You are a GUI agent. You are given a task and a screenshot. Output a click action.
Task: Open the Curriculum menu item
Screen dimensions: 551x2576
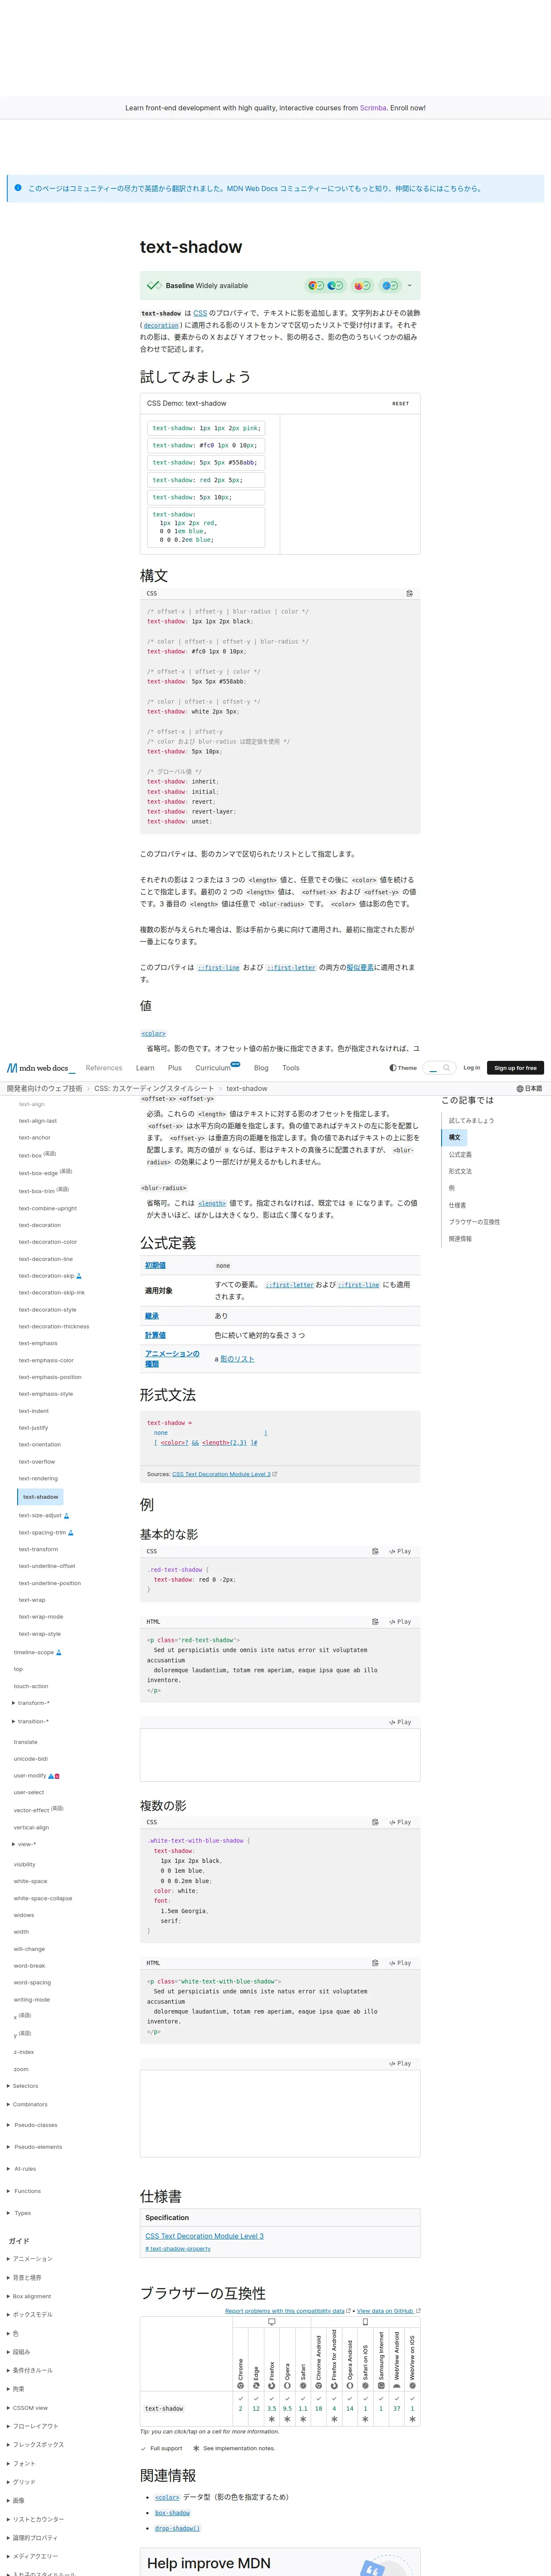tap(213, 1068)
